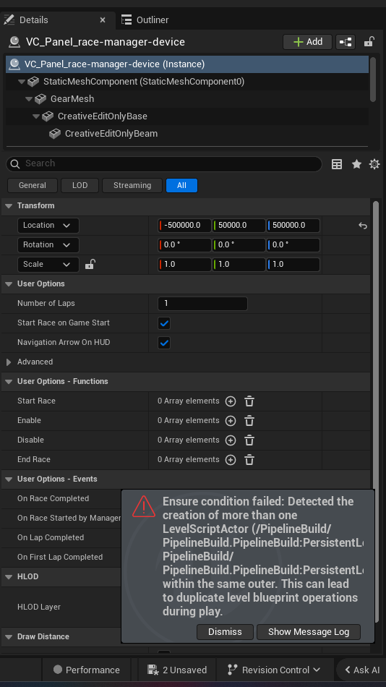
Task: Collapse User Options - Events section
Action: pos(9,479)
